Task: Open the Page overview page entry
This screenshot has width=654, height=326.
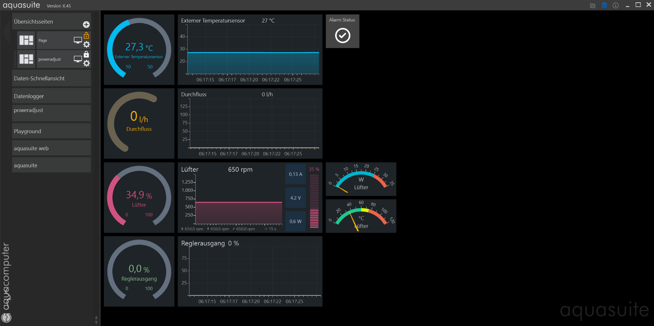Action: click(x=54, y=40)
